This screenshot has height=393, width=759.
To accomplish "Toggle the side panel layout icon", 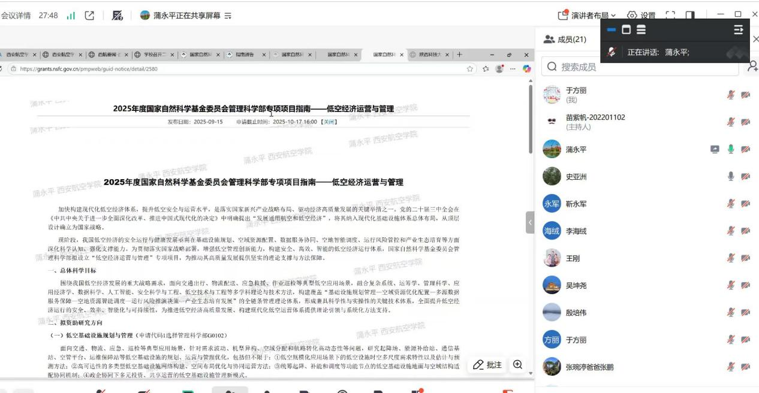I will pos(690,16).
